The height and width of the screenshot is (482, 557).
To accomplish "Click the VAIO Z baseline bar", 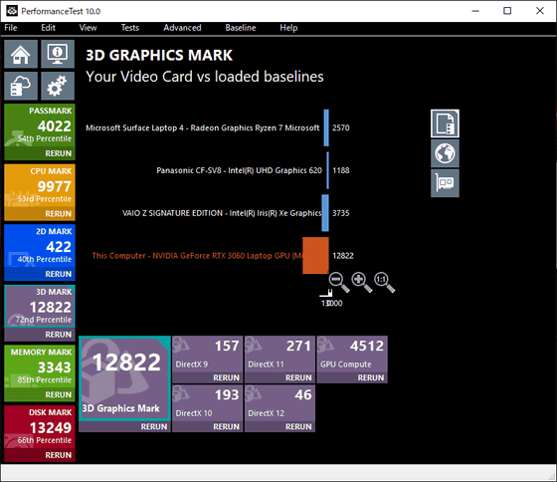I will click(x=325, y=213).
